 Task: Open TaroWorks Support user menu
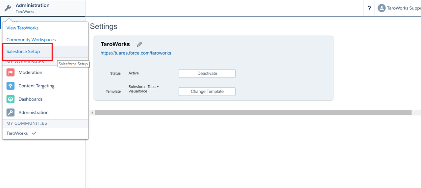(x=399, y=8)
